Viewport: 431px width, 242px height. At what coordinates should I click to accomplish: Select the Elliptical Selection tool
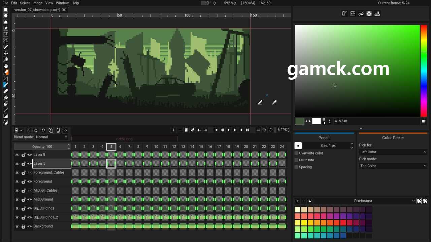click(x=6, y=16)
